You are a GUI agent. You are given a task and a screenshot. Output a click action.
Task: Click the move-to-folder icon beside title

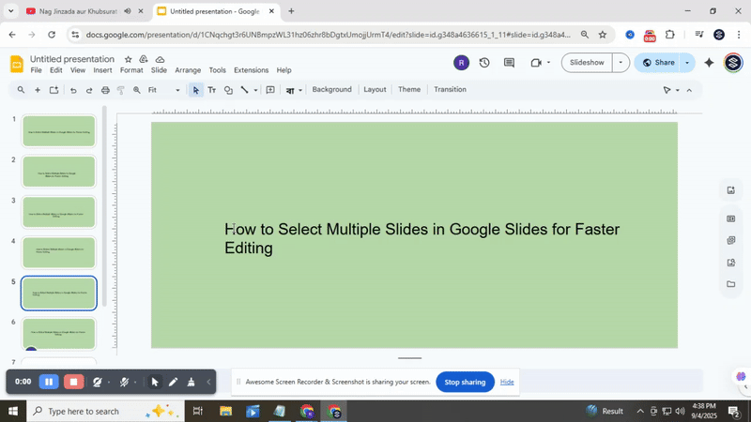pos(144,59)
